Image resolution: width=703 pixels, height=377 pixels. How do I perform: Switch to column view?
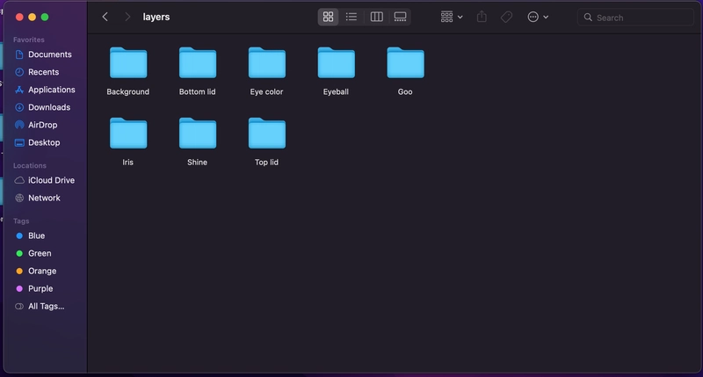point(377,17)
